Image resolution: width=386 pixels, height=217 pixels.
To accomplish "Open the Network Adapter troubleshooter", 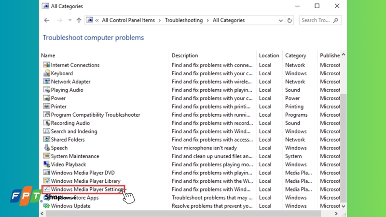I will click(70, 81).
